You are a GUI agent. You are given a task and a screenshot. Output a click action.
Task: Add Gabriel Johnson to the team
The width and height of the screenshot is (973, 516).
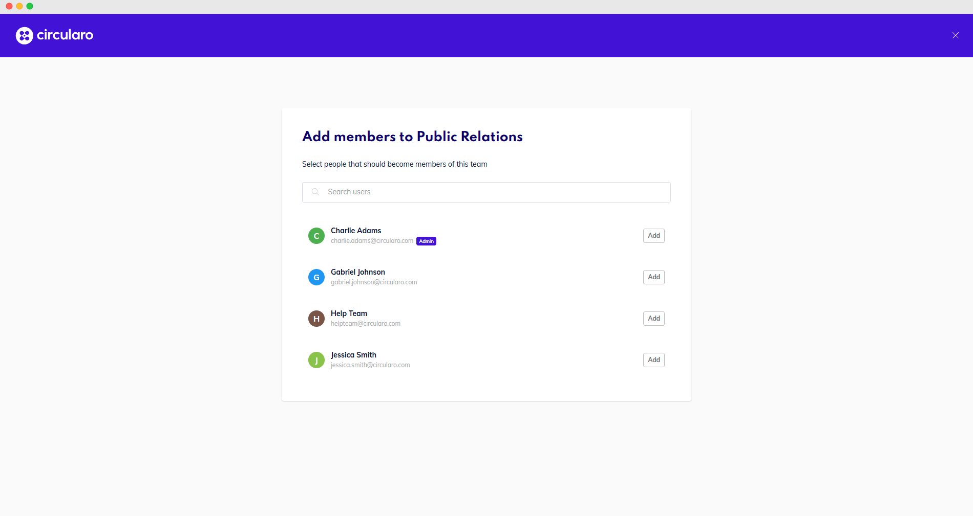(653, 277)
